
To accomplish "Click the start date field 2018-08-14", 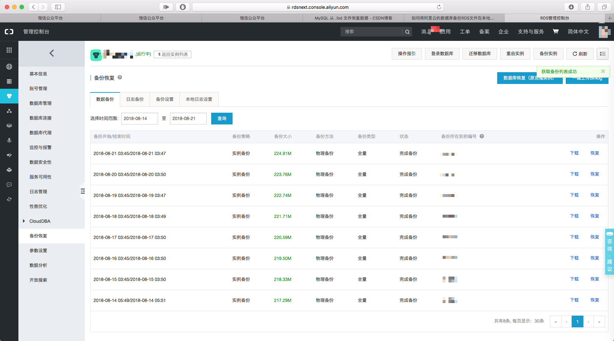I will tap(139, 119).
